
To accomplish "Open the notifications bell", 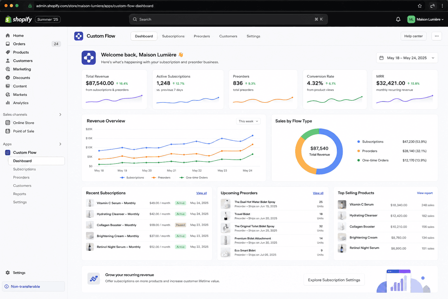I will pos(398,19).
